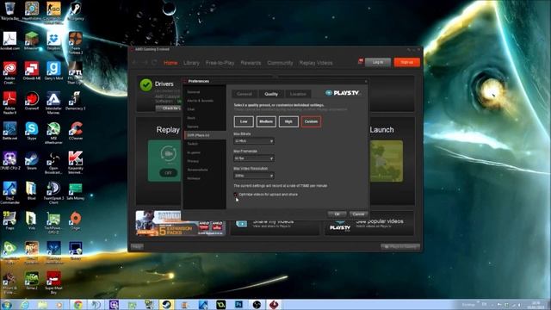Select the High quality preset

point(288,121)
